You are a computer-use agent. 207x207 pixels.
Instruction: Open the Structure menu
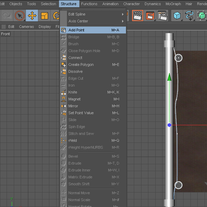(x=69, y=4)
